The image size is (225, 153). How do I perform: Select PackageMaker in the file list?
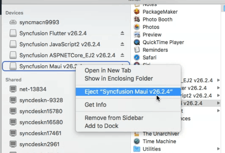[x=160, y=12]
